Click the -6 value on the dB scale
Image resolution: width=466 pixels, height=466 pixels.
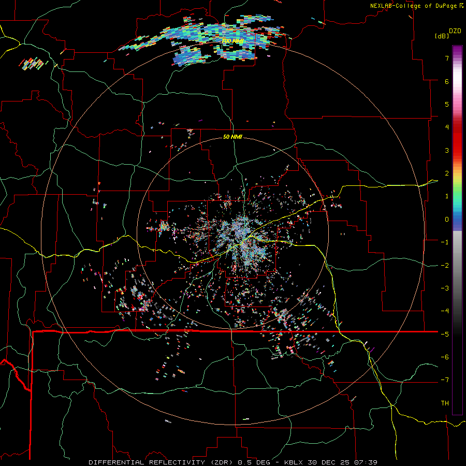445,357
